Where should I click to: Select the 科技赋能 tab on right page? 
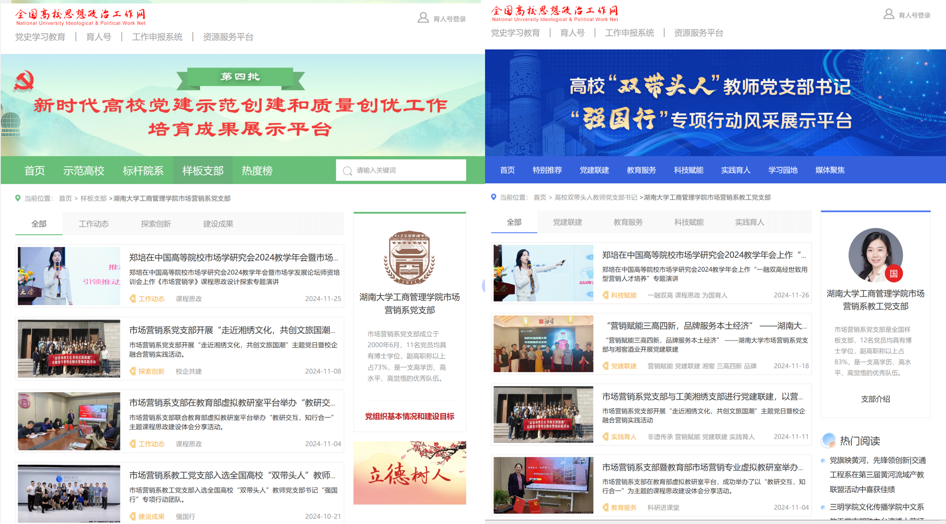pos(689,222)
